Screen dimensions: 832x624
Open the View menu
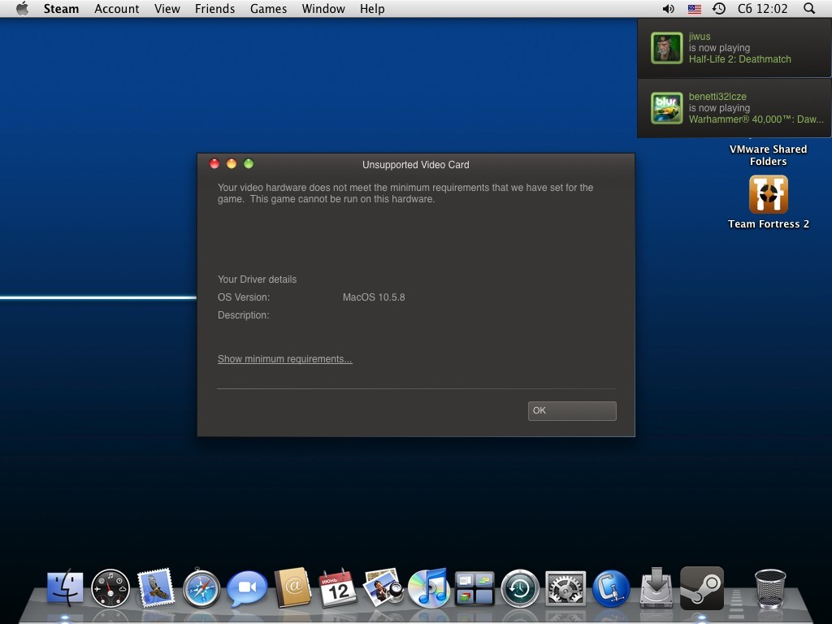pos(167,9)
